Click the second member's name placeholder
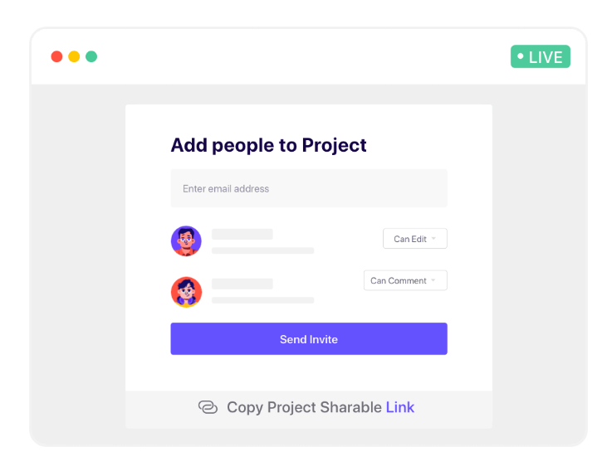 click(x=242, y=284)
